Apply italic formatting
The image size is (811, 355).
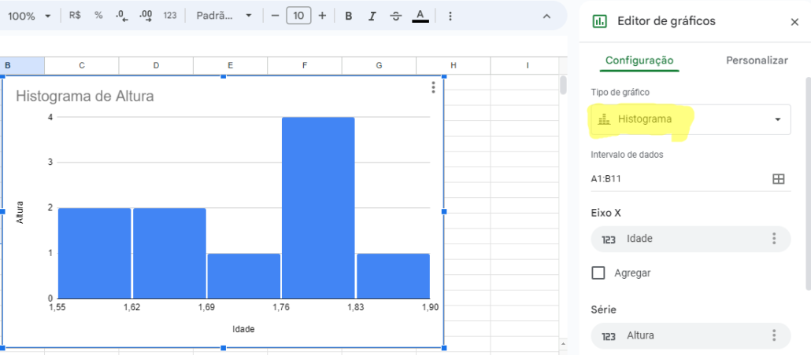click(372, 16)
